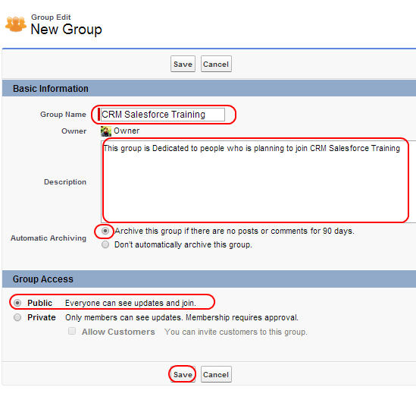Select the Private group access radio
Image resolution: width=416 pixels, height=400 pixels.
click(17, 317)
